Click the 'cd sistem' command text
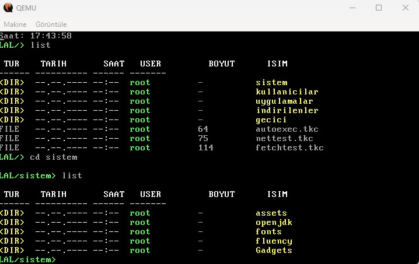419x264 pixels. coord(54,157)
